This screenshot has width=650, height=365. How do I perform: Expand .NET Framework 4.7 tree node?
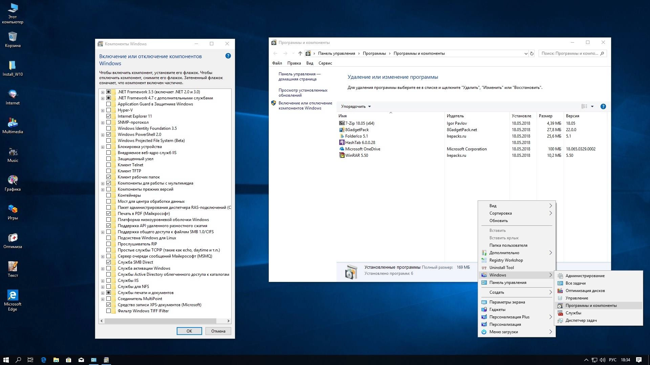(x=103, y=98)
